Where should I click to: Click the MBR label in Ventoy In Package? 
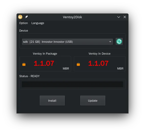tap(66, 69)
